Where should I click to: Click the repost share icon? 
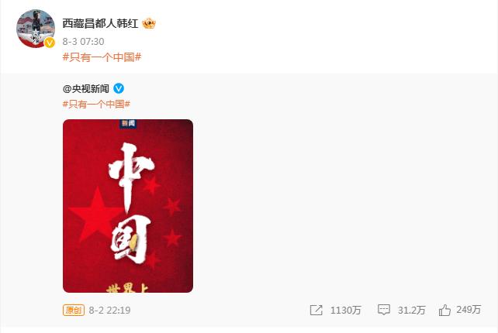point(316,311)
